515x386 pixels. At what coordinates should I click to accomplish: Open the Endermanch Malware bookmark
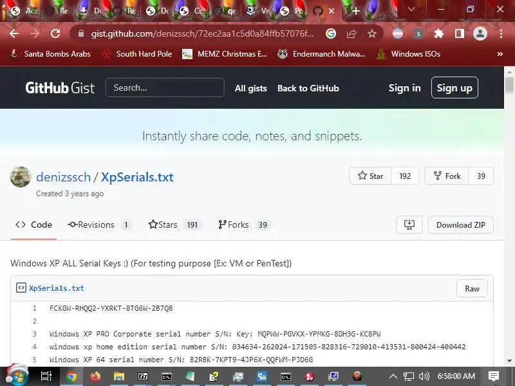[x=321, y=54]
